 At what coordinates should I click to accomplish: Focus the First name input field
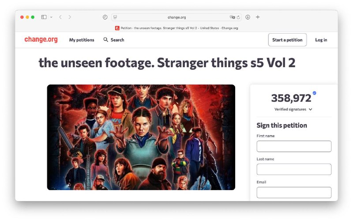pyautogui.click(x=294, y=146)
